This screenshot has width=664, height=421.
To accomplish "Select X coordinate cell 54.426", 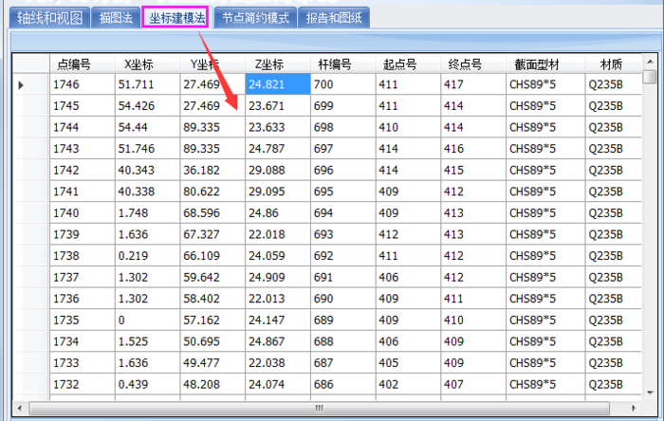I will point(148,106).
